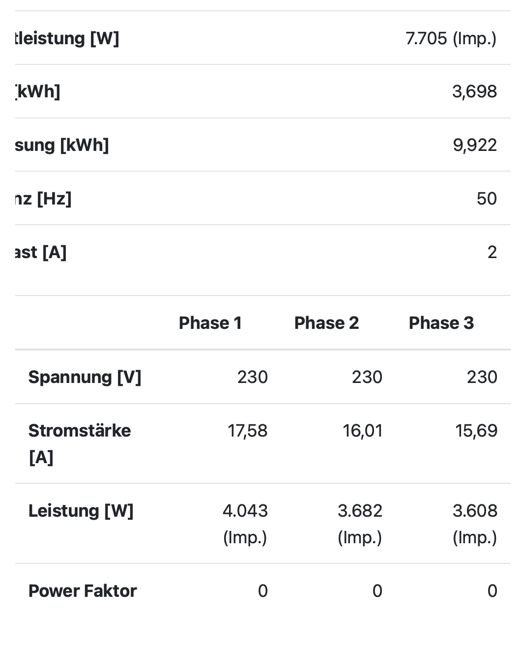Click the Phase 2 voltage value 230
Screen dimensions: 521x646
(367, 377)
